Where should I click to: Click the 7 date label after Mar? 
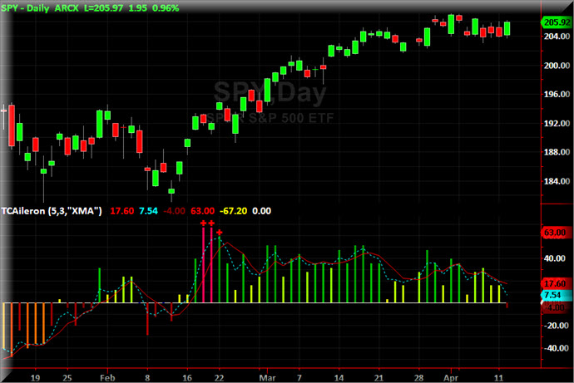click(x=299, y=377)
